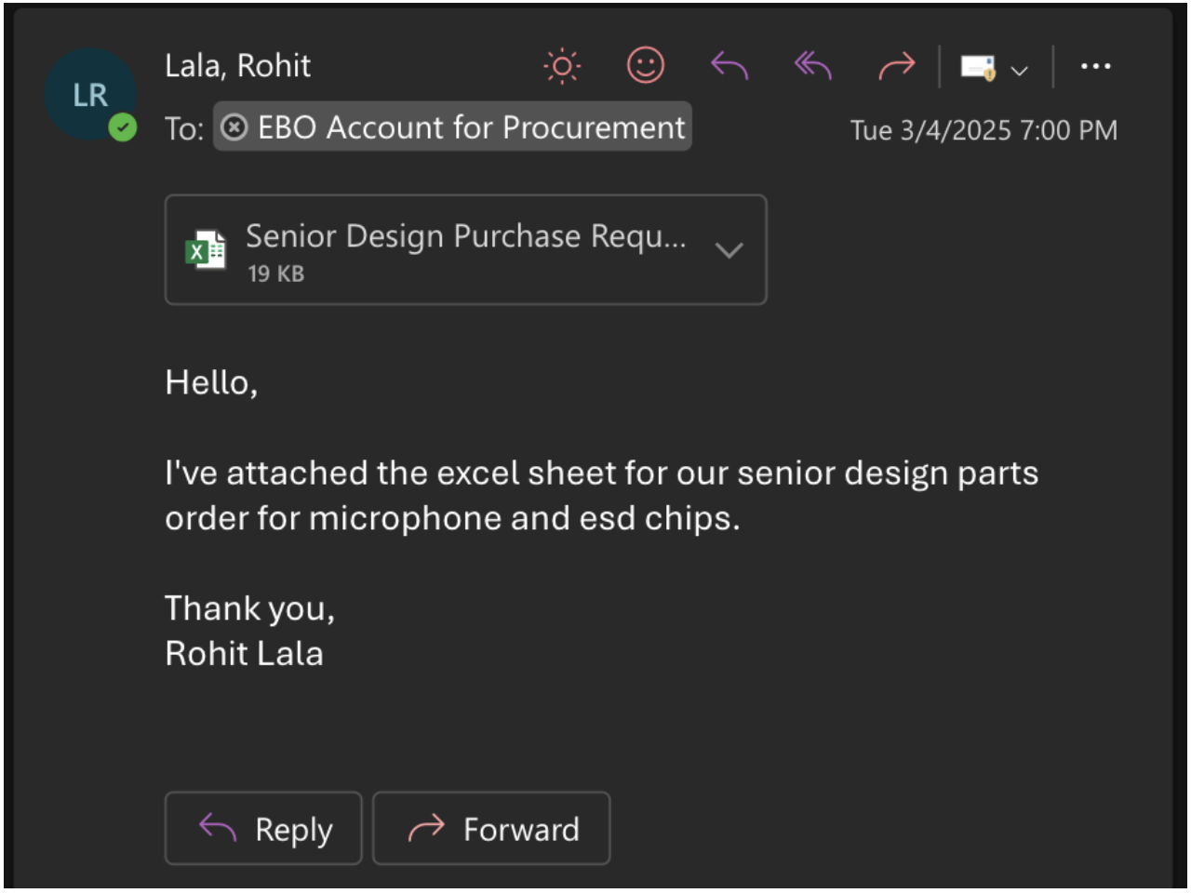
Task: Open the contact card for Lala, Rohit
Action: click(237, 66)
